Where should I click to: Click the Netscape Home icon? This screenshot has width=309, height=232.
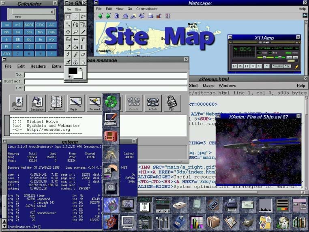(x=125, y=16)
